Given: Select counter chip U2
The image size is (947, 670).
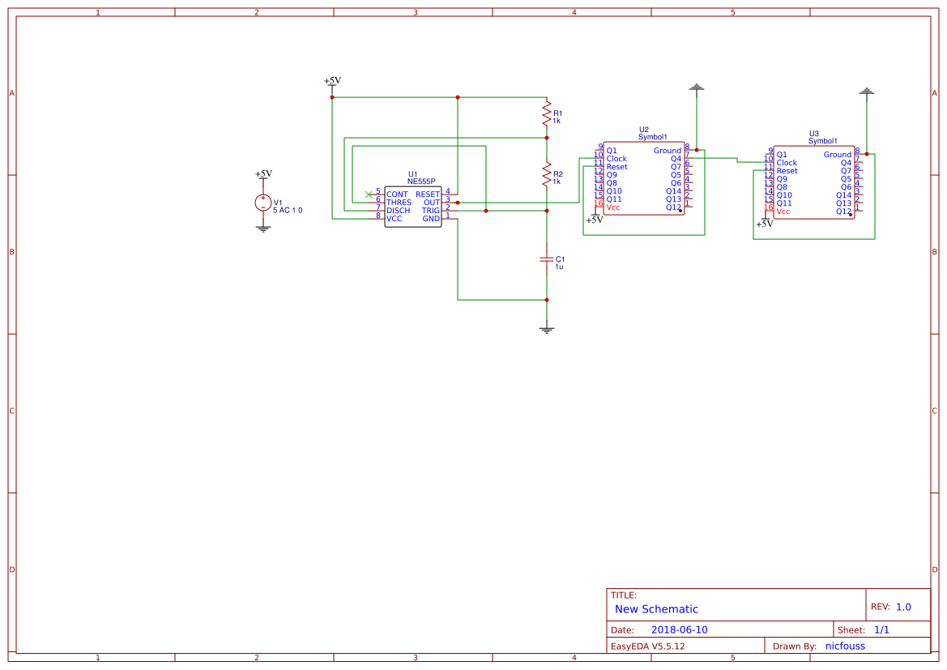Looking at the screenshot, I should tap(642, 178).
